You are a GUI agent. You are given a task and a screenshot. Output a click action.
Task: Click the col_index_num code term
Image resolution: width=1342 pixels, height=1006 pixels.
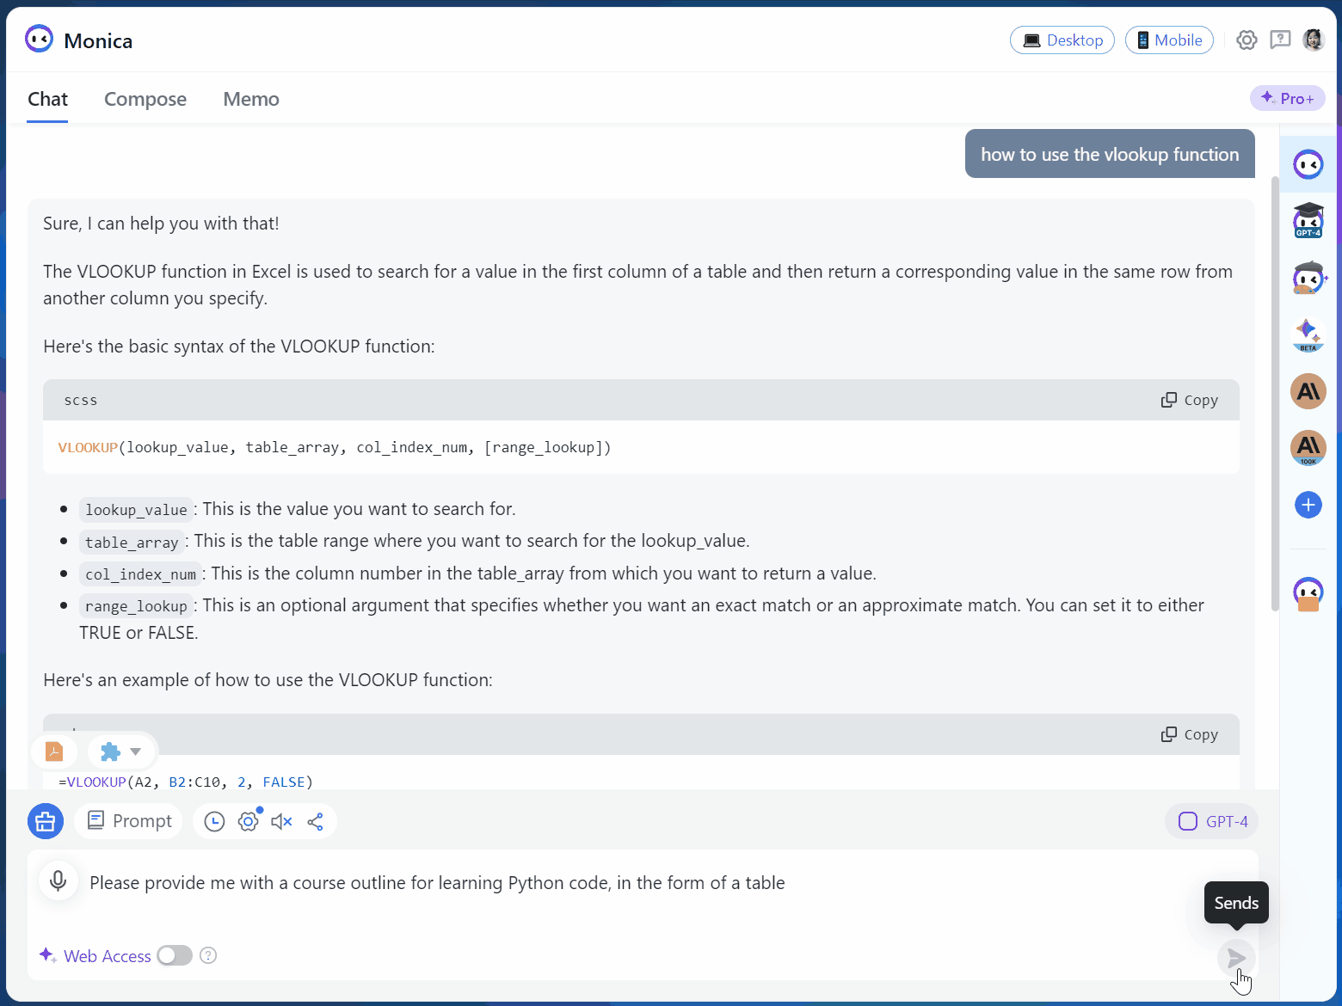point(140,574)
